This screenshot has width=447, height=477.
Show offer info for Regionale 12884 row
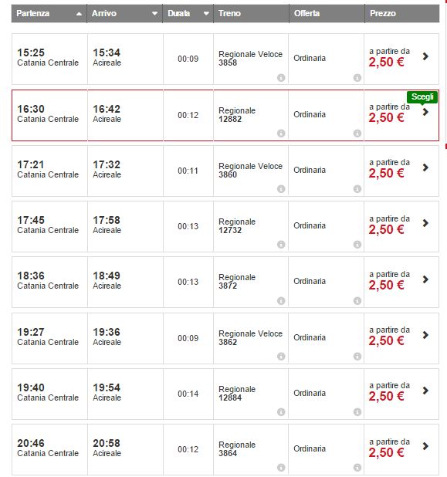tap(357, 412)
